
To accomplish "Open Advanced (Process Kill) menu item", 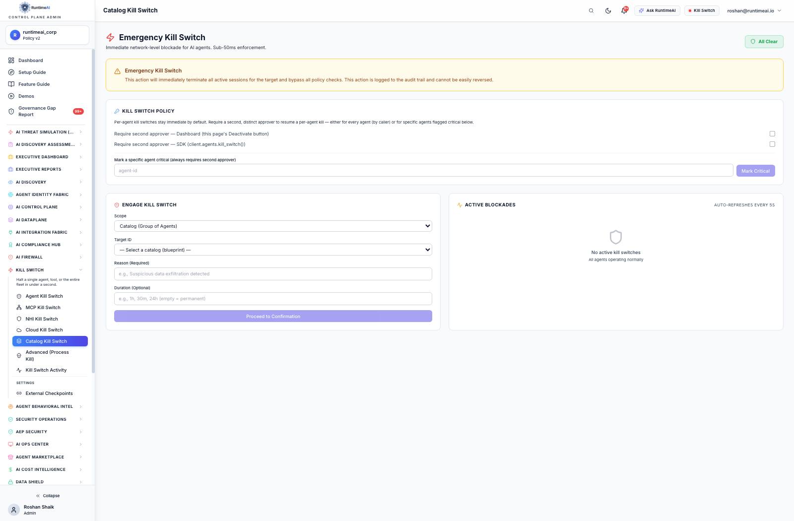I will point(50,356).
